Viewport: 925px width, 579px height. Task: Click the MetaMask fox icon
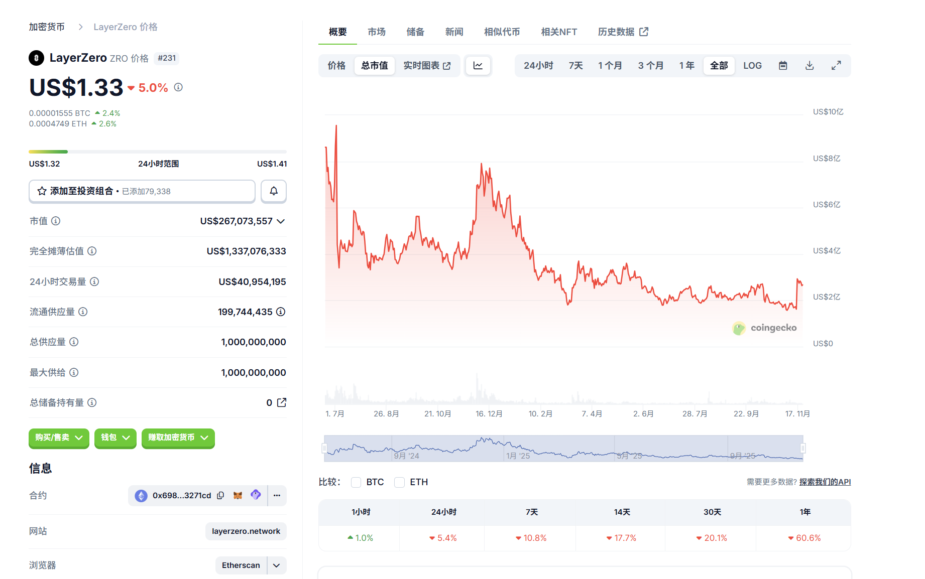point(238,496)
